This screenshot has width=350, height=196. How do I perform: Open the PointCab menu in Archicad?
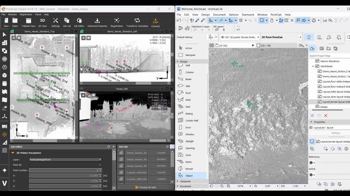276,15
